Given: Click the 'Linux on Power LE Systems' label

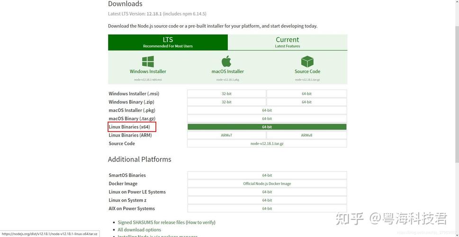Looking at the screenshot, I should 137,192.
